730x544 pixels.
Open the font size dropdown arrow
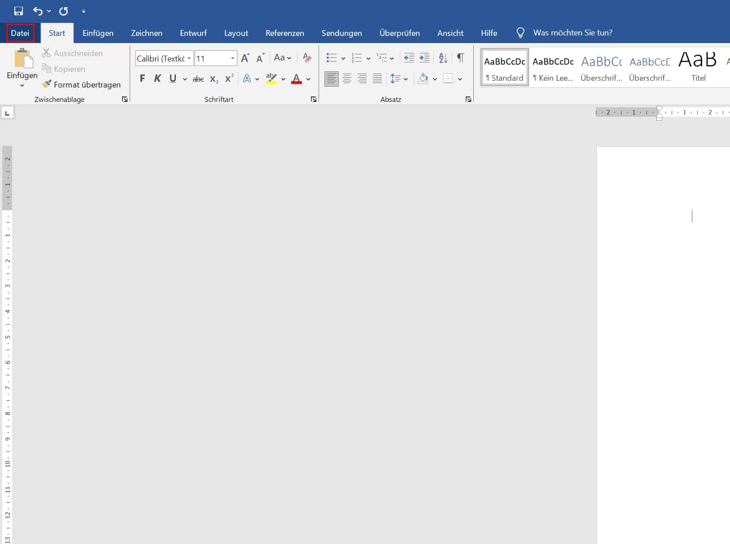(232, 58)
